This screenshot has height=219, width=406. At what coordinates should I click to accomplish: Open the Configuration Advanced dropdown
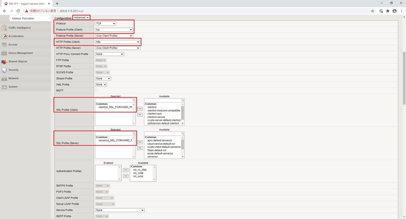(81, 17)
